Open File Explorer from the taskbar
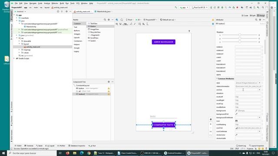Image resolution: width=278 pixels, height=156 pixels. (x=75, y=153)
